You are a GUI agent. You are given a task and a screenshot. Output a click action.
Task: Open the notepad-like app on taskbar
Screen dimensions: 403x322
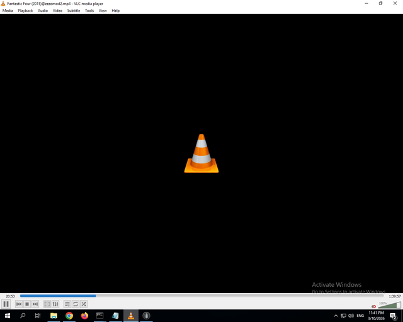[x=115, y=316]
